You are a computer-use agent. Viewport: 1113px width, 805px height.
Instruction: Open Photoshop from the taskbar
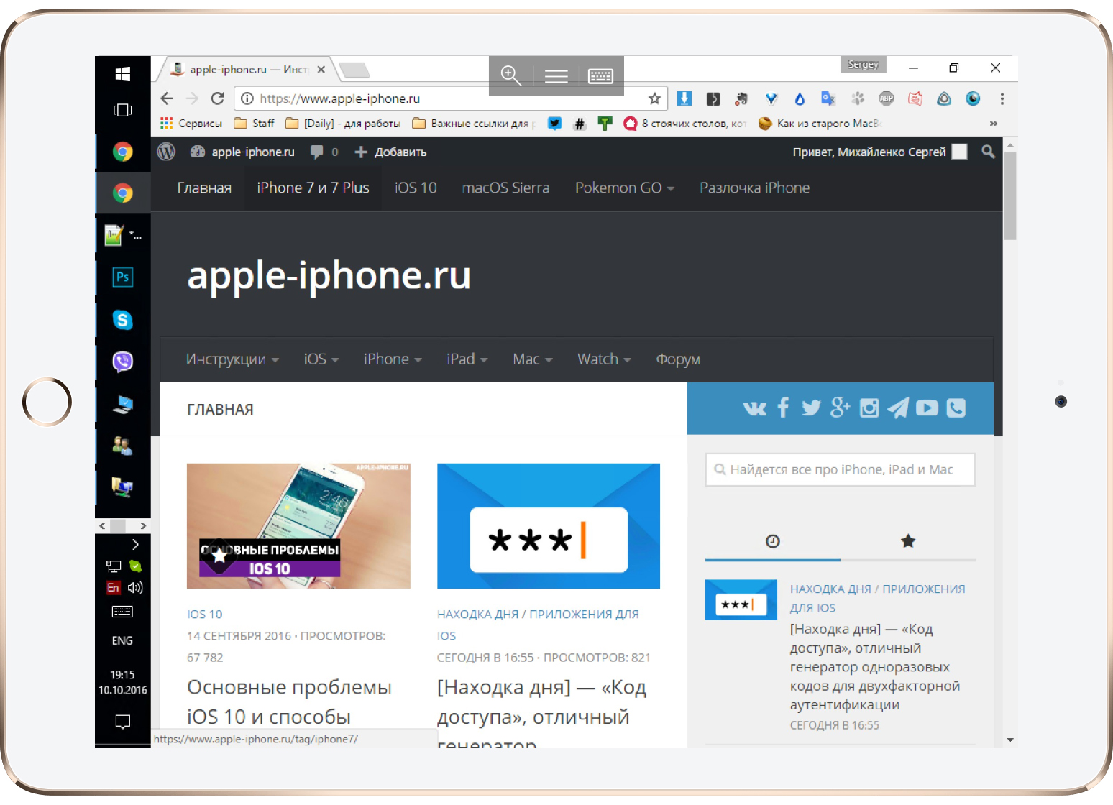123,277
